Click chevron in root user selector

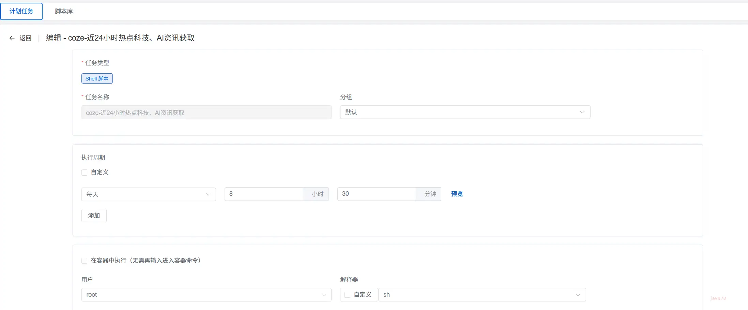(323, 295)
